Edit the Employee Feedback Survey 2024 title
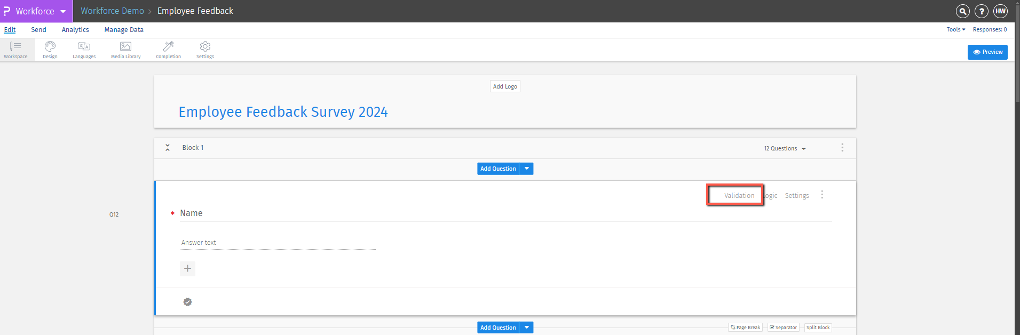 coord(283,112)
